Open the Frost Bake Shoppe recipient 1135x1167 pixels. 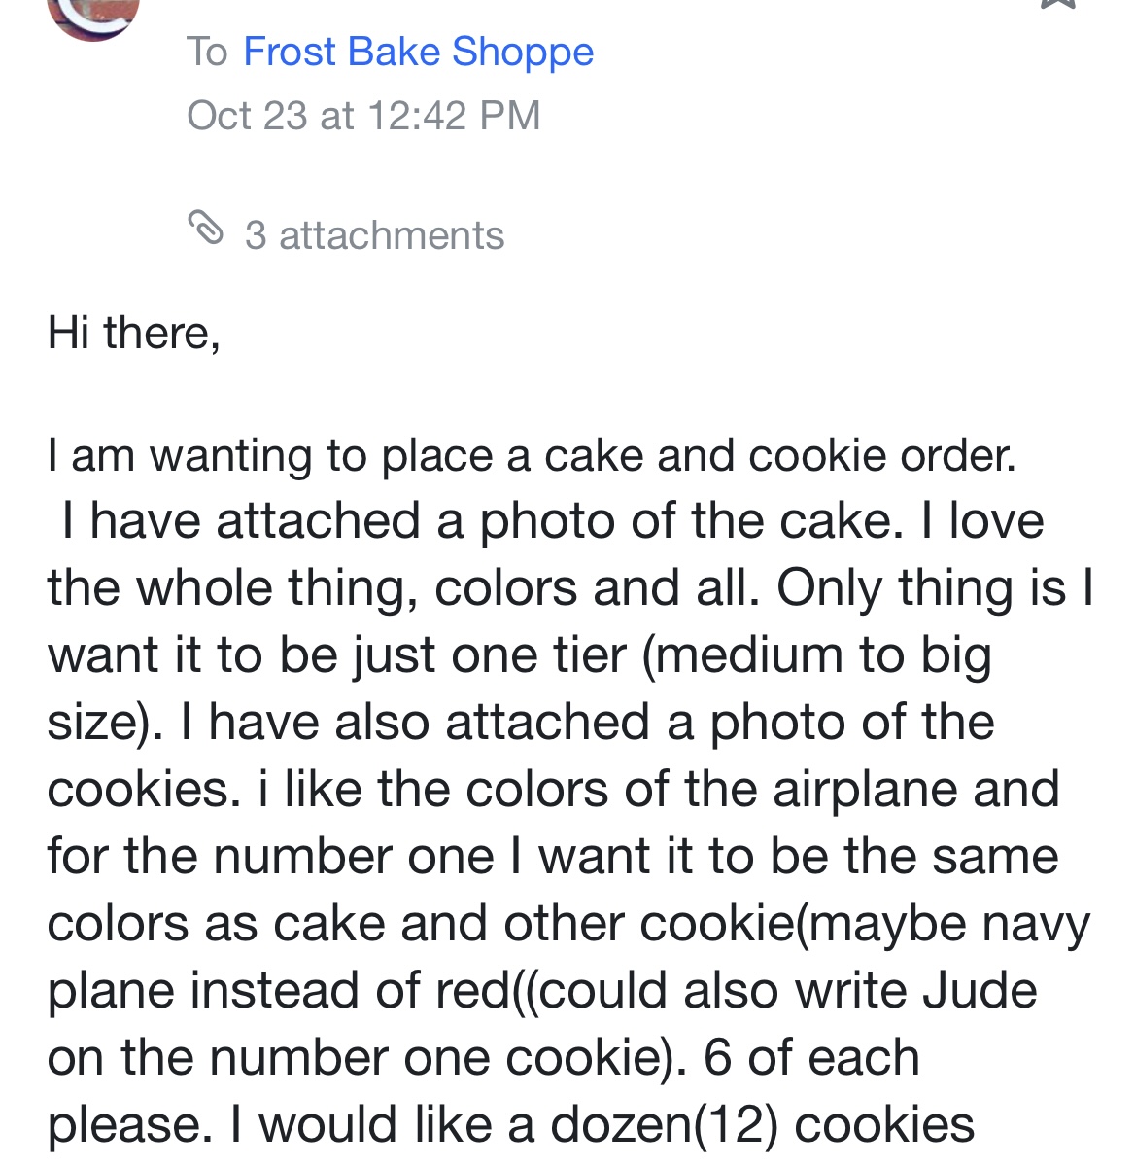[418, 52]
